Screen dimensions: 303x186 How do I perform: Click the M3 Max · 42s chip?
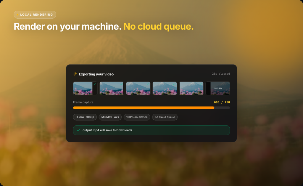pyautogui.click(x=110, y=117)
